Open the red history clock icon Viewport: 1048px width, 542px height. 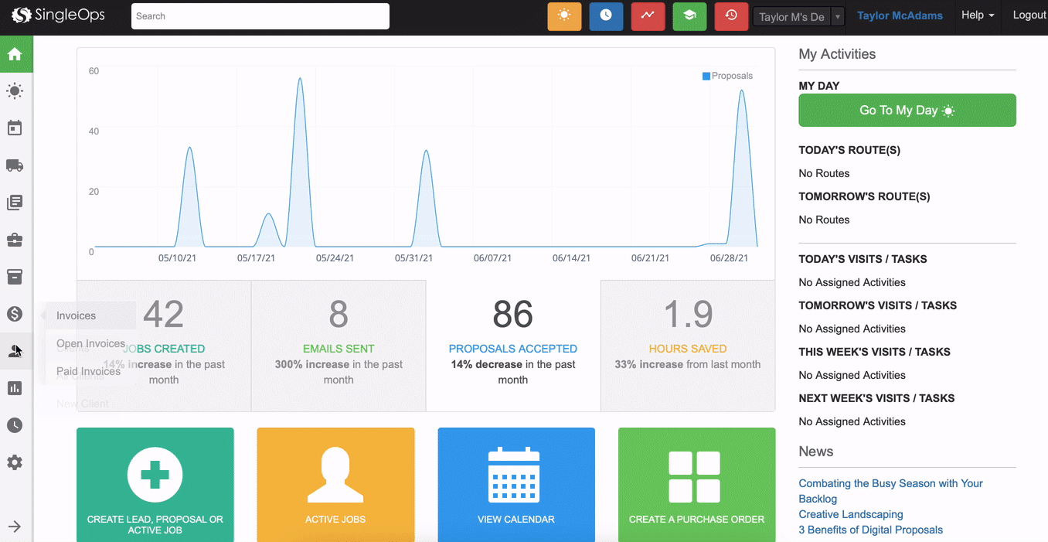[731, 15]
